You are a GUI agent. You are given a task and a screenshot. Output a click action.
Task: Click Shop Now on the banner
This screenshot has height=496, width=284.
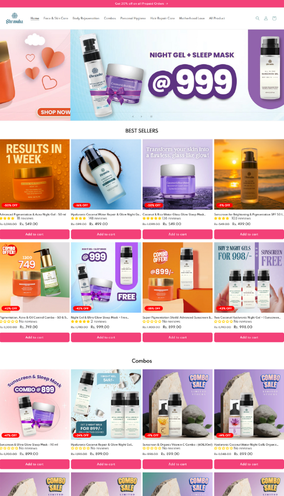pos(54,112)
